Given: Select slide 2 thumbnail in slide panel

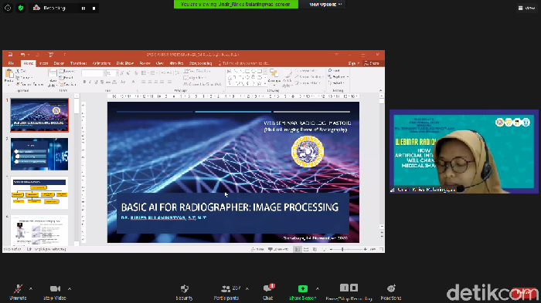Looking at the screenshot, I should (39, 154).
